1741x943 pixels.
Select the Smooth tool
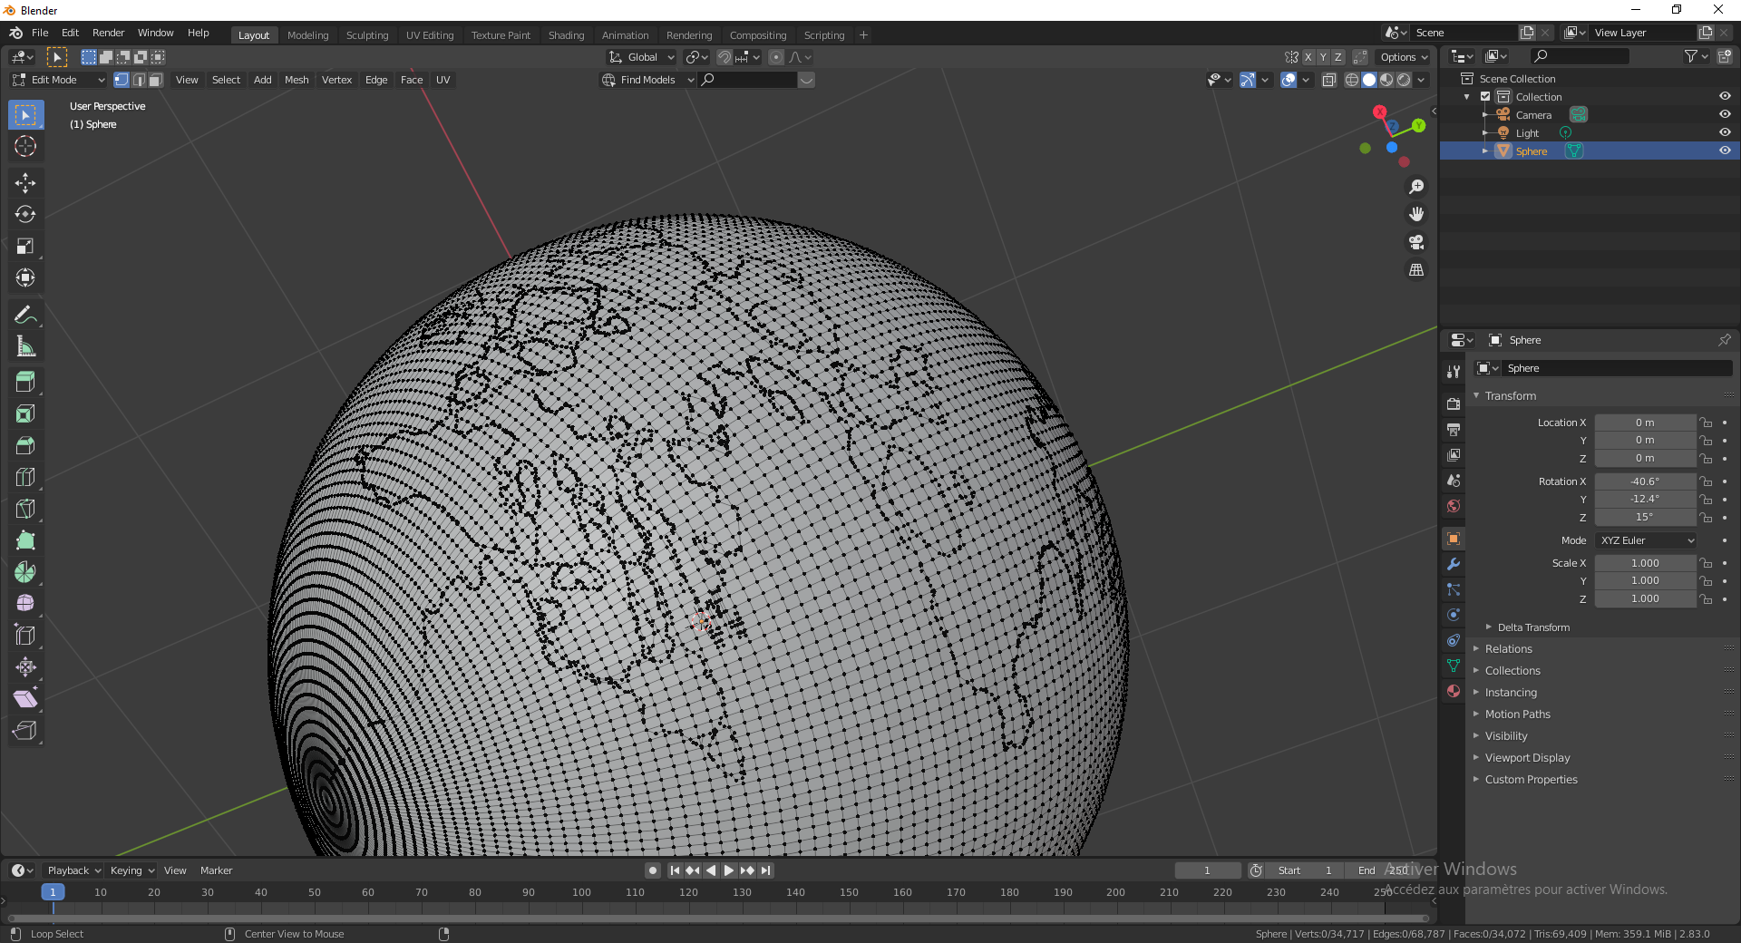[25, 604]
